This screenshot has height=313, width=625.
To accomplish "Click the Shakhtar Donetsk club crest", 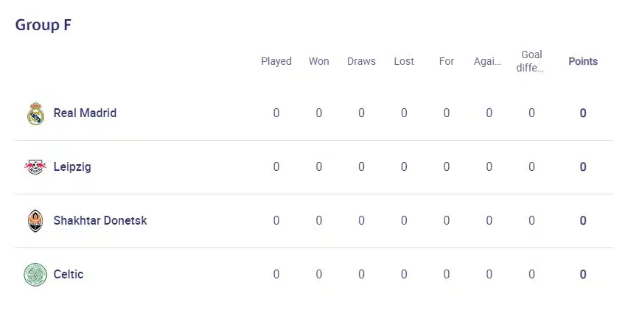I will click(35, 221).
